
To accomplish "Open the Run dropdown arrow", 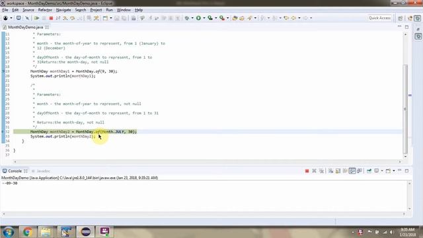I will tap(204, 18).
